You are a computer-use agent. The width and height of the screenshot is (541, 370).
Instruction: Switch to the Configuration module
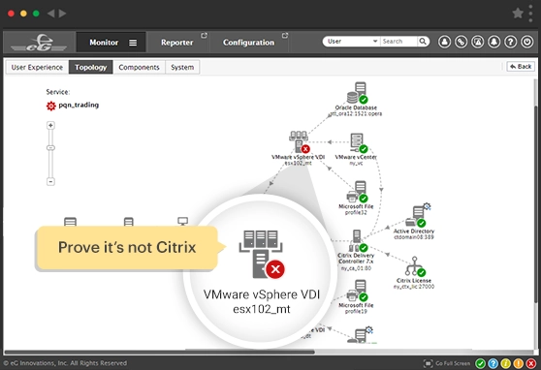248,43
